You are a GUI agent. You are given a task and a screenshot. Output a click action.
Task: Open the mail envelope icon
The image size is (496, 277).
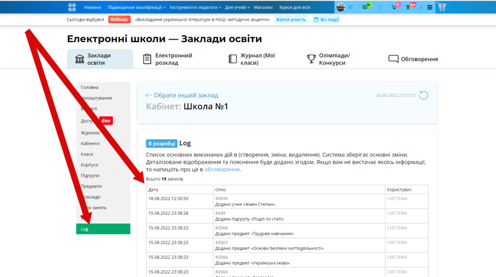tap(350, 7)
